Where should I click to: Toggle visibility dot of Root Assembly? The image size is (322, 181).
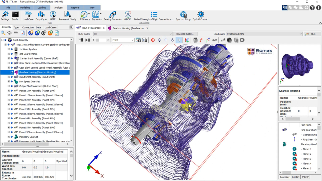click(x=5, y=40)
